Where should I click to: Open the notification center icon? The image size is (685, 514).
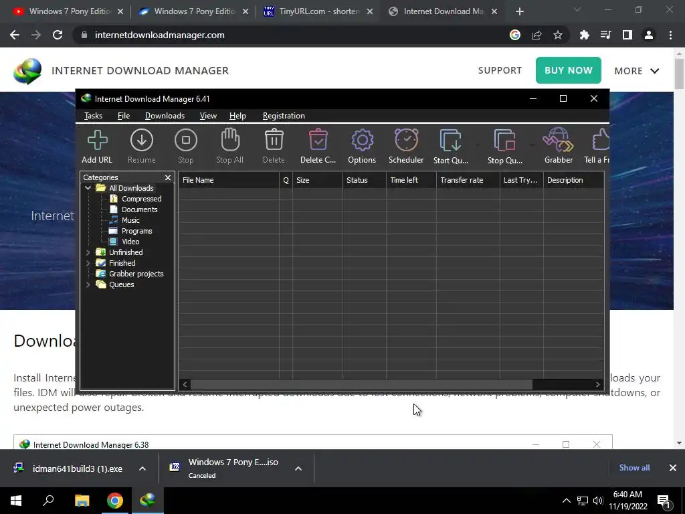click(664, 501)
